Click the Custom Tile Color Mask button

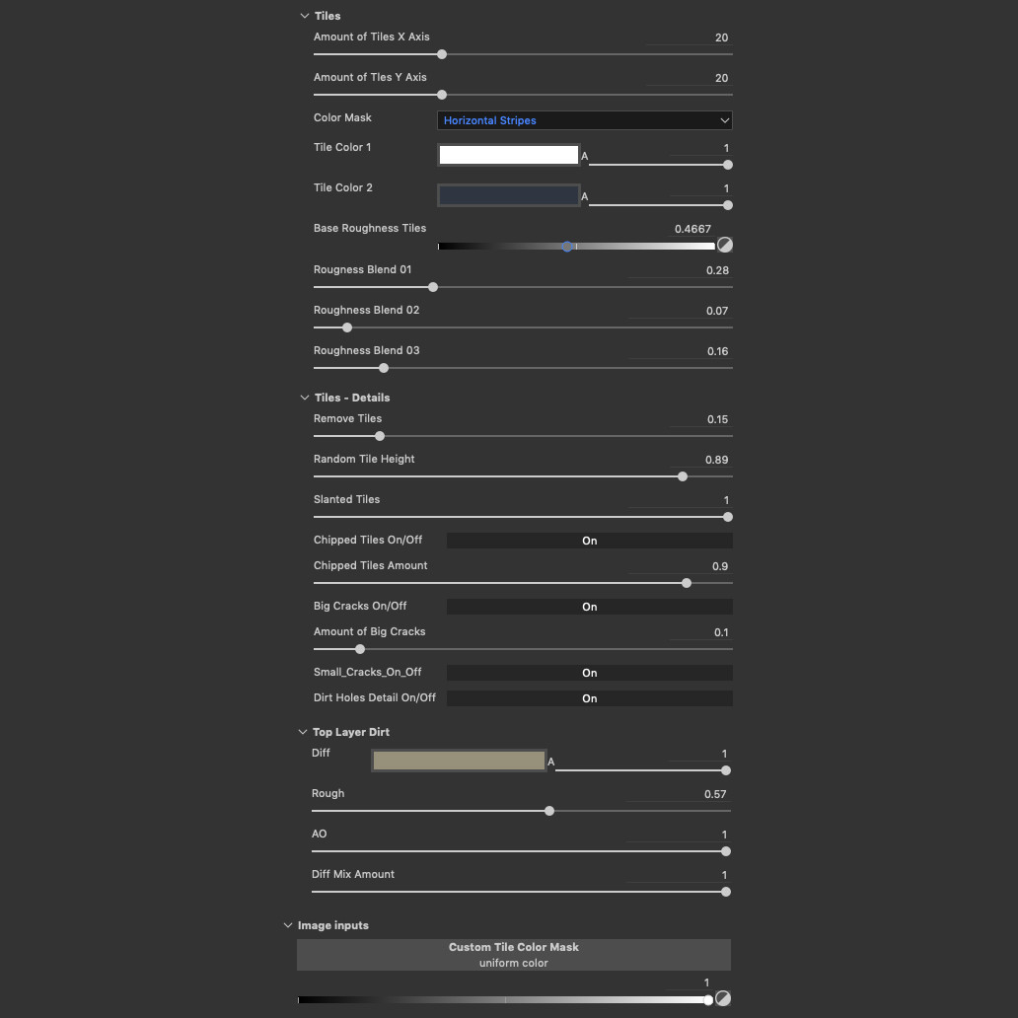pos(514,954)
